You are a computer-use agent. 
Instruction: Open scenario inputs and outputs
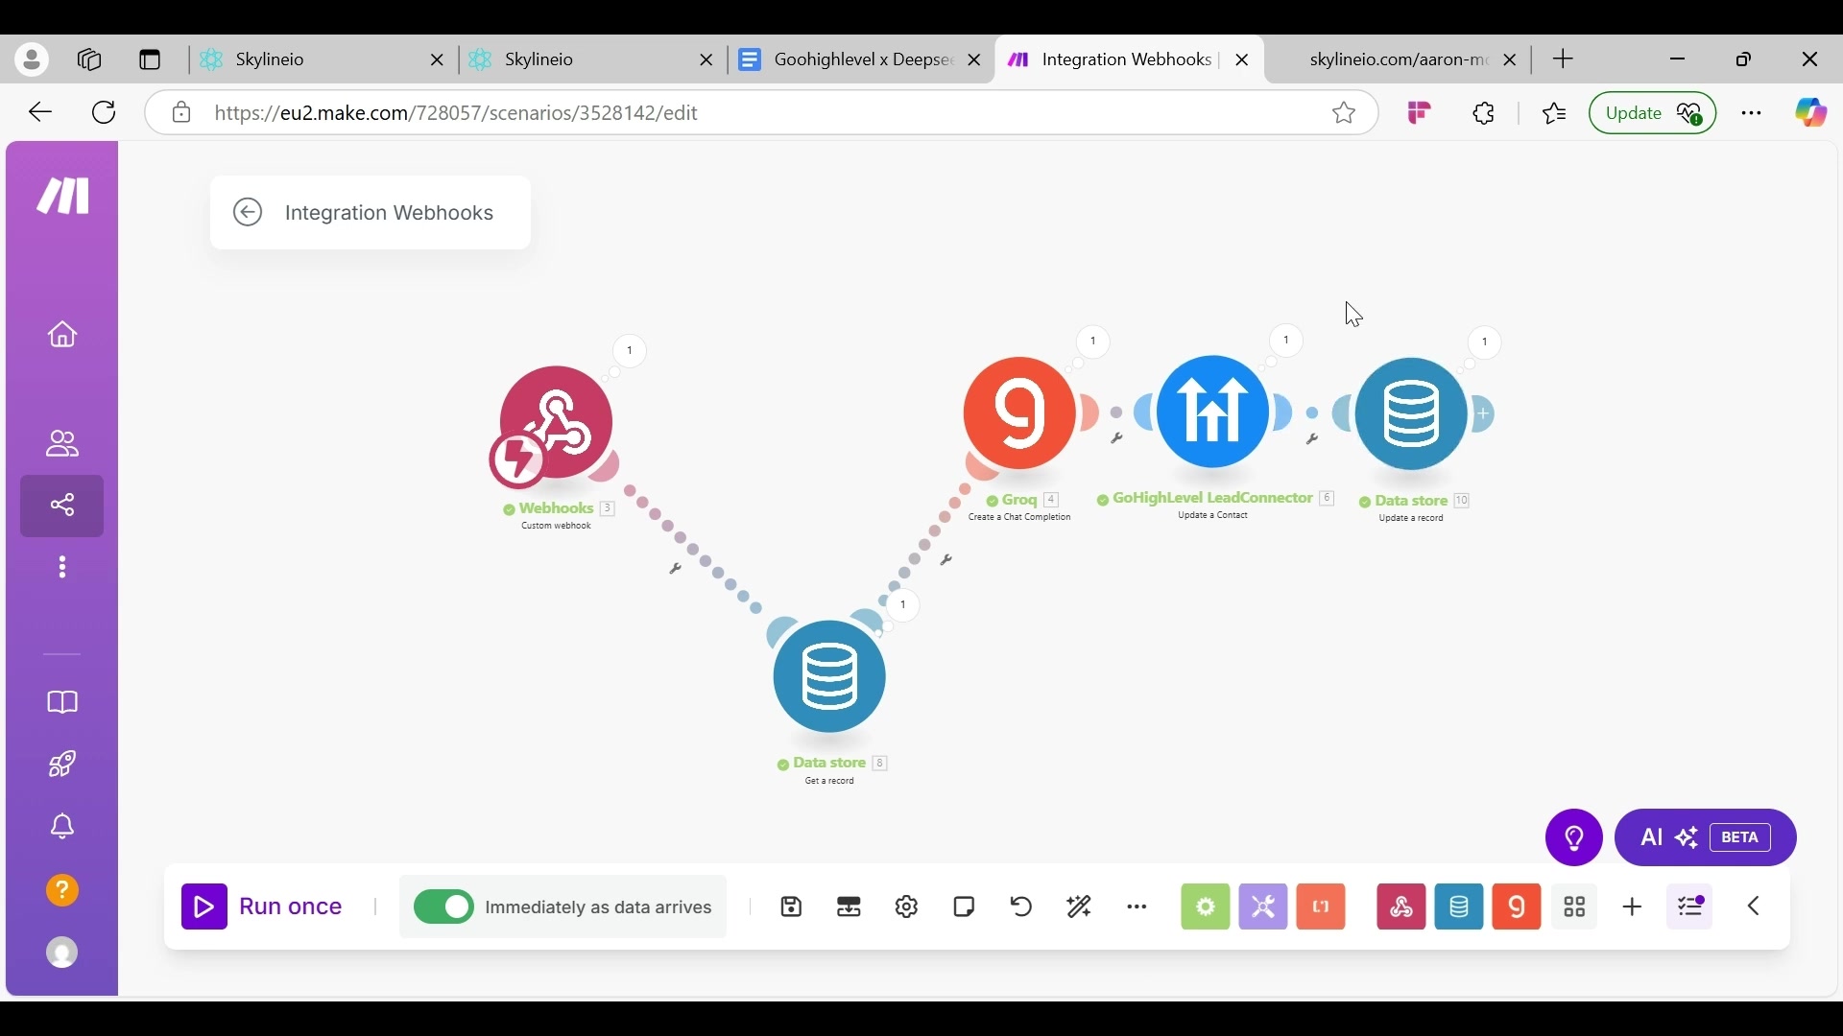[x=850, y=907]
